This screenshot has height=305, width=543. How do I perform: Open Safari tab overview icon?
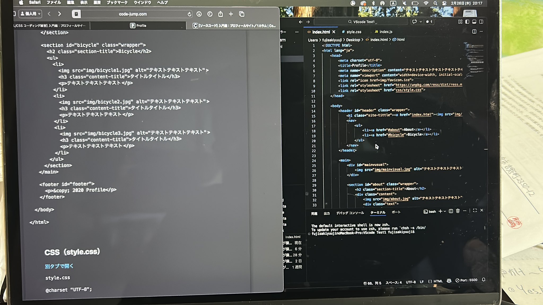(242, 14)
